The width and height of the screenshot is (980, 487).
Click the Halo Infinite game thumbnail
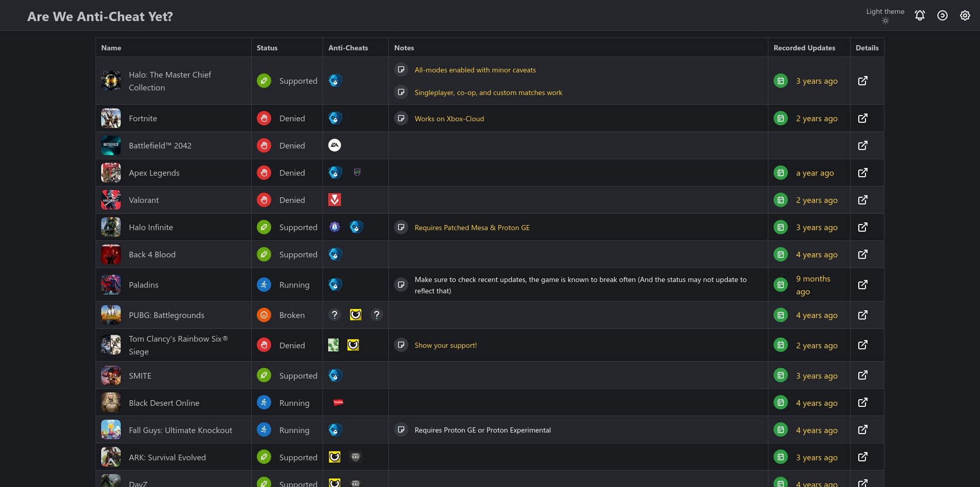point(111,227)
